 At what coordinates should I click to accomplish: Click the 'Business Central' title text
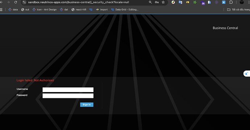point(225,28)
